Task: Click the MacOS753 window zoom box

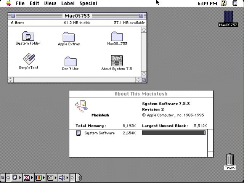Action: [141, 16]
